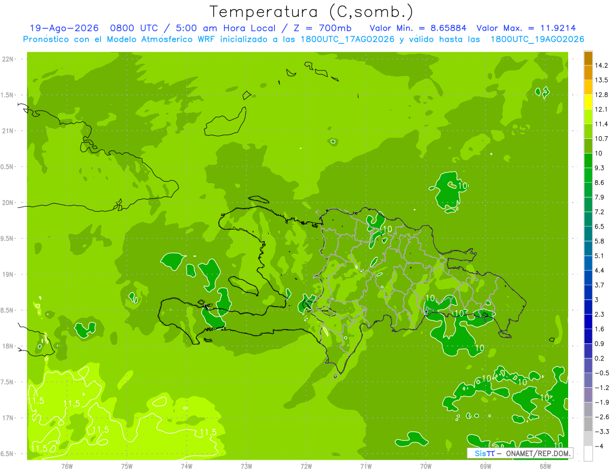
Task: Click the colorbar label "-1.9"
Action: coord(602,402)
